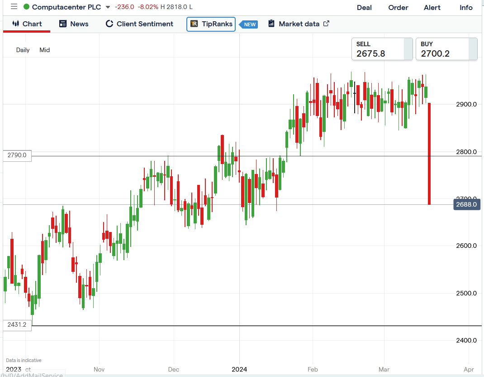Click the -236.0 point change value

124,7
